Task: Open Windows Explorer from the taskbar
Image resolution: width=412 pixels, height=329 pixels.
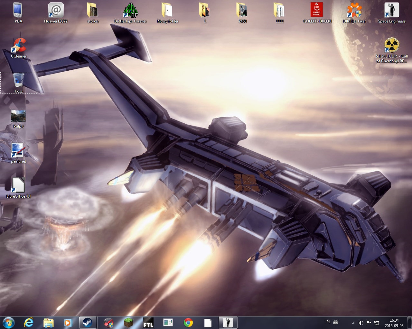Action: click(49, 322)
